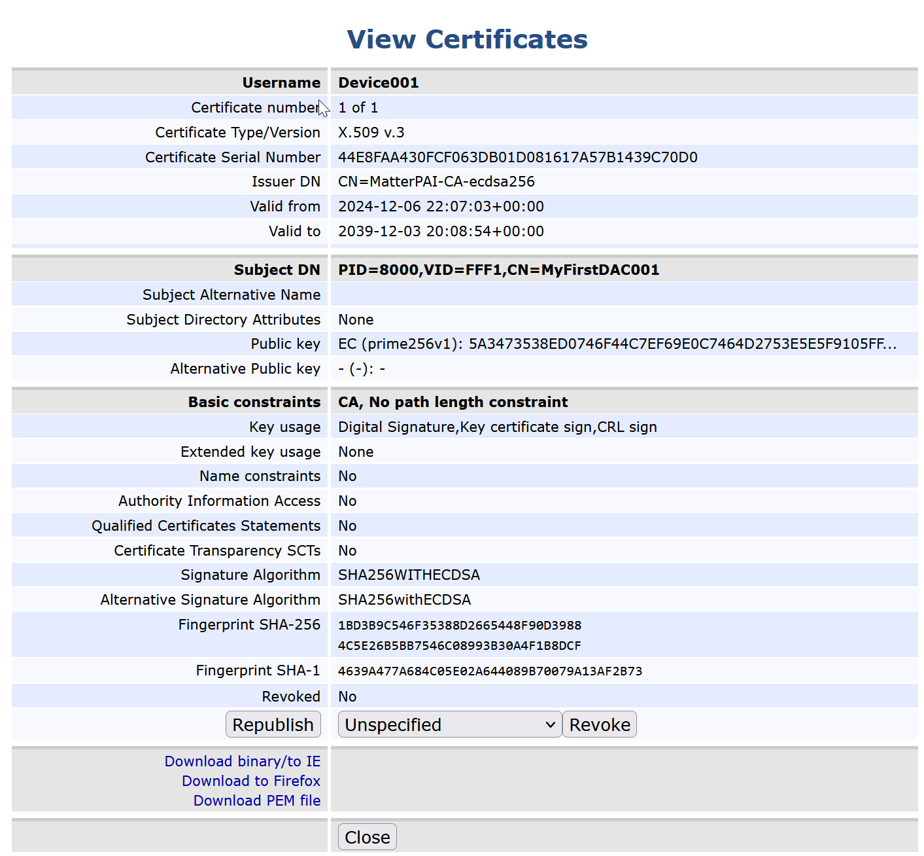Click the Download binary/to IE link
Viewport: 924px width, 856px height.
click(x=242, y=761)
